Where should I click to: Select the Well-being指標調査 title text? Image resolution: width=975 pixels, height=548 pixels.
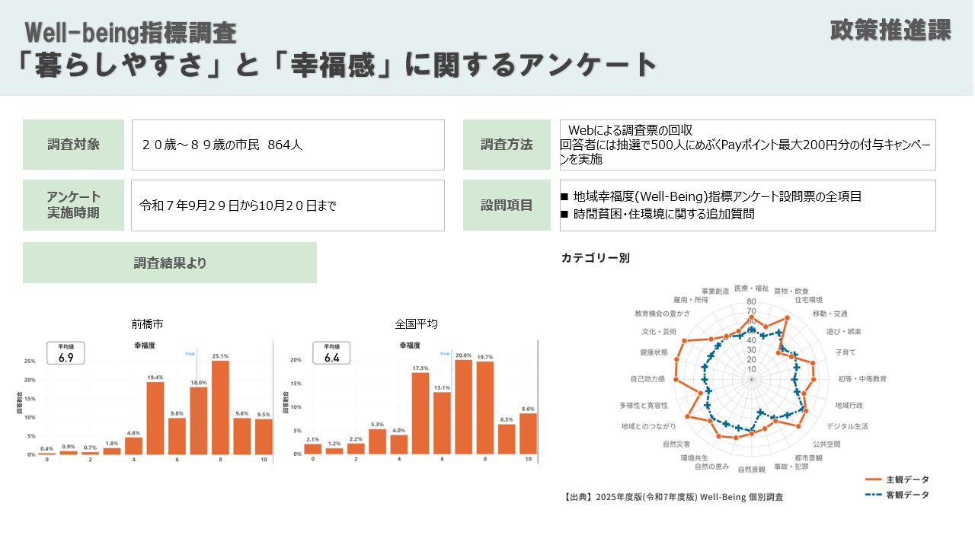[130, 33]
